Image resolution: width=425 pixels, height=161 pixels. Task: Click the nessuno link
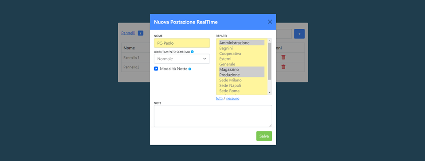[233, 99]
